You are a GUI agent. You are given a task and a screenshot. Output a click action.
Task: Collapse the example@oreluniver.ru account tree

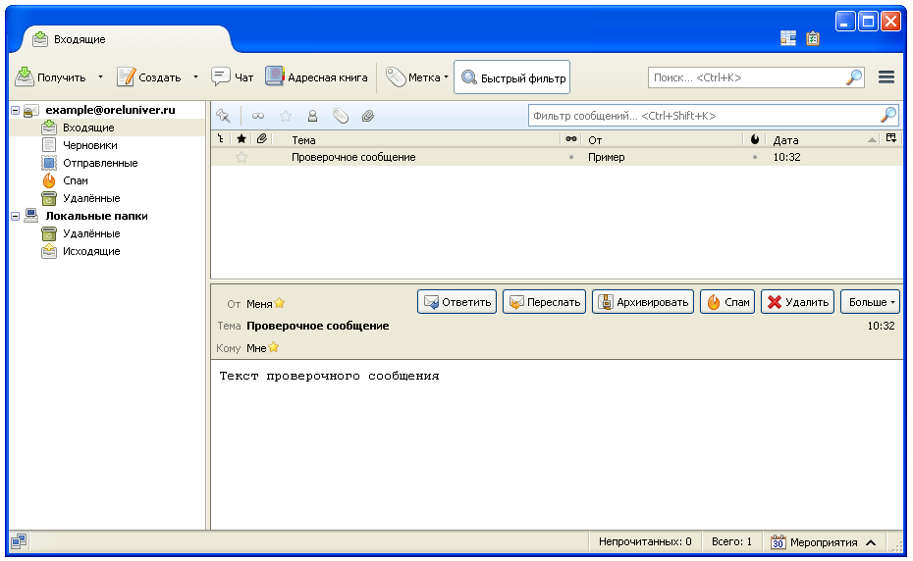pyautogui.click(x=15, y=110)
